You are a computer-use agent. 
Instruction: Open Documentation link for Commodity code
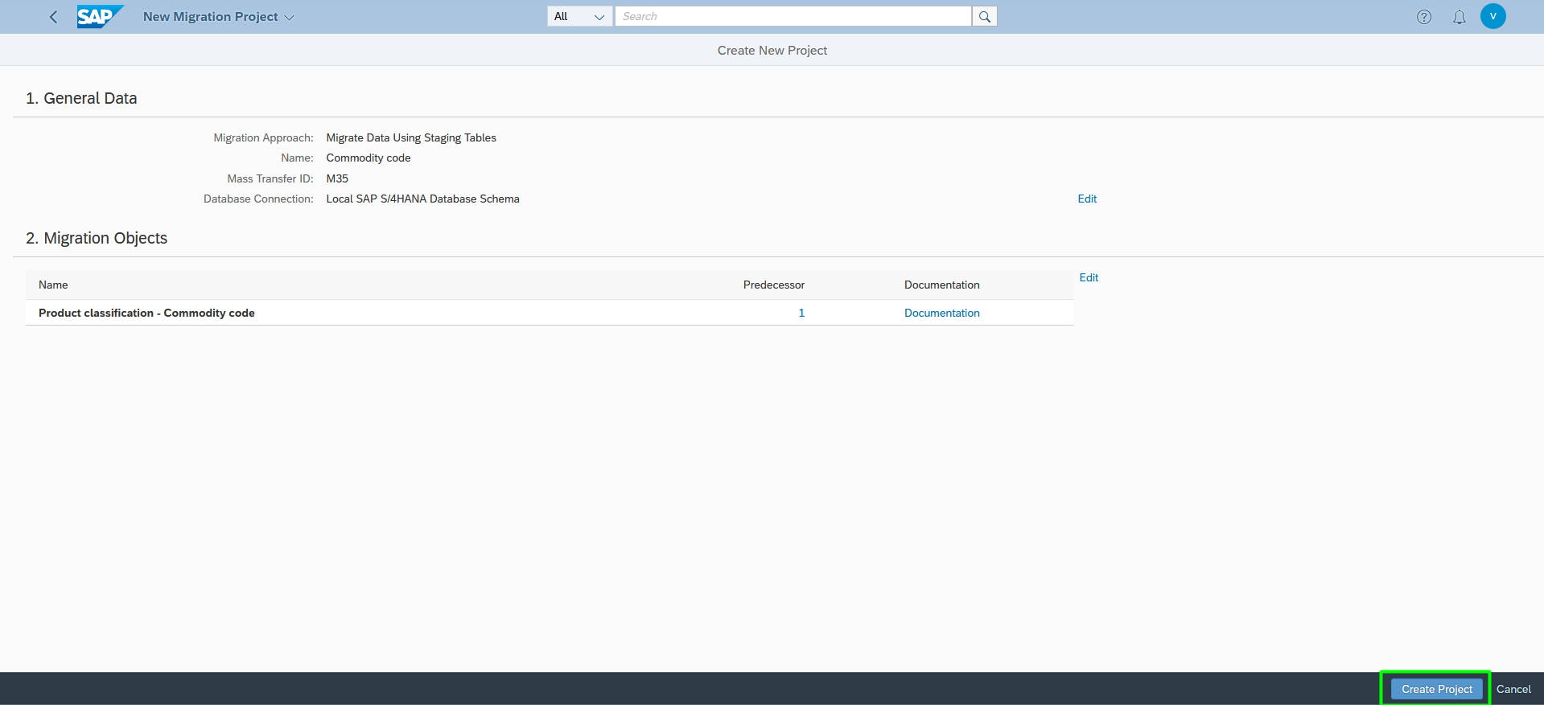pyautogui.click(x=941, y=313)
